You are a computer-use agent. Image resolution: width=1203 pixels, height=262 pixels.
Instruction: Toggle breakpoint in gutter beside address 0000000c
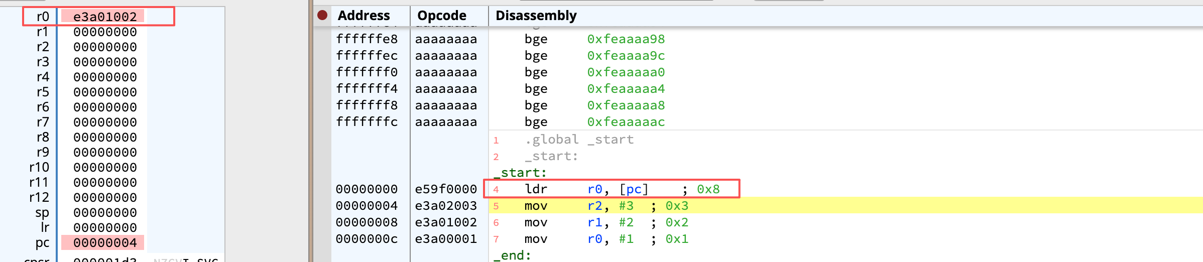click(322, 239)
